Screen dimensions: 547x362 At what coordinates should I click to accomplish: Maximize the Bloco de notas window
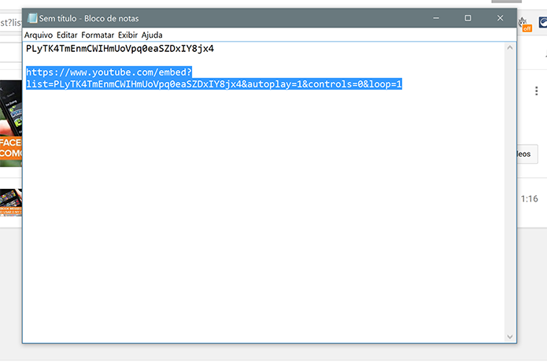468,18
